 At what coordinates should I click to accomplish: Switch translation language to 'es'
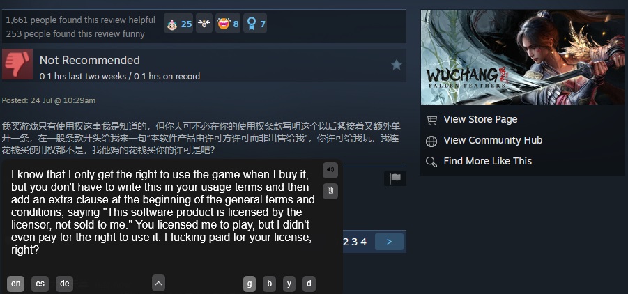[40, 284]
